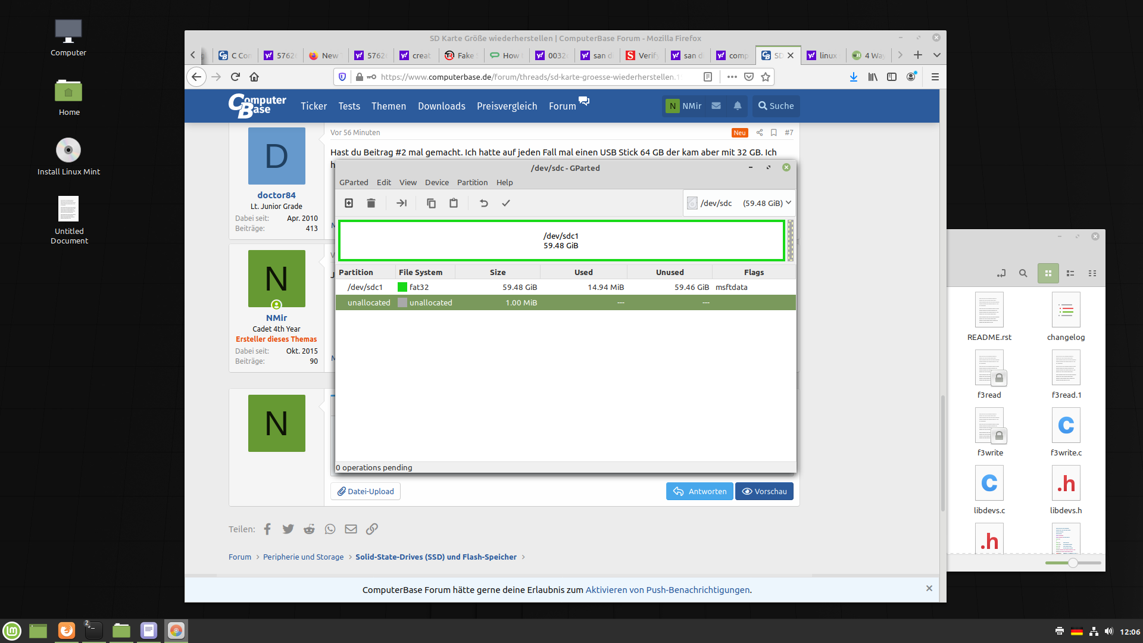The height and width of the screenshot is (643, 1143).
Task: Click apply all operations checkmark
Action: (506, 203)
